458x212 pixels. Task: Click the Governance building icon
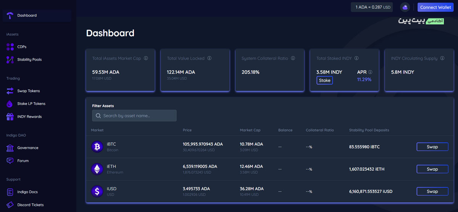pos(10,148)
